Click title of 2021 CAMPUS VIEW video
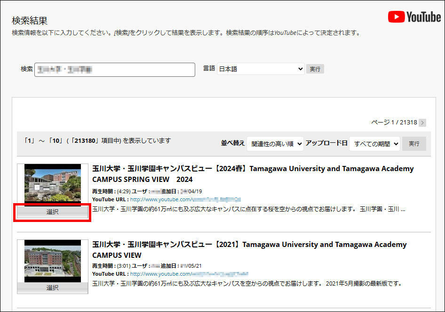 tap(249, 250)
